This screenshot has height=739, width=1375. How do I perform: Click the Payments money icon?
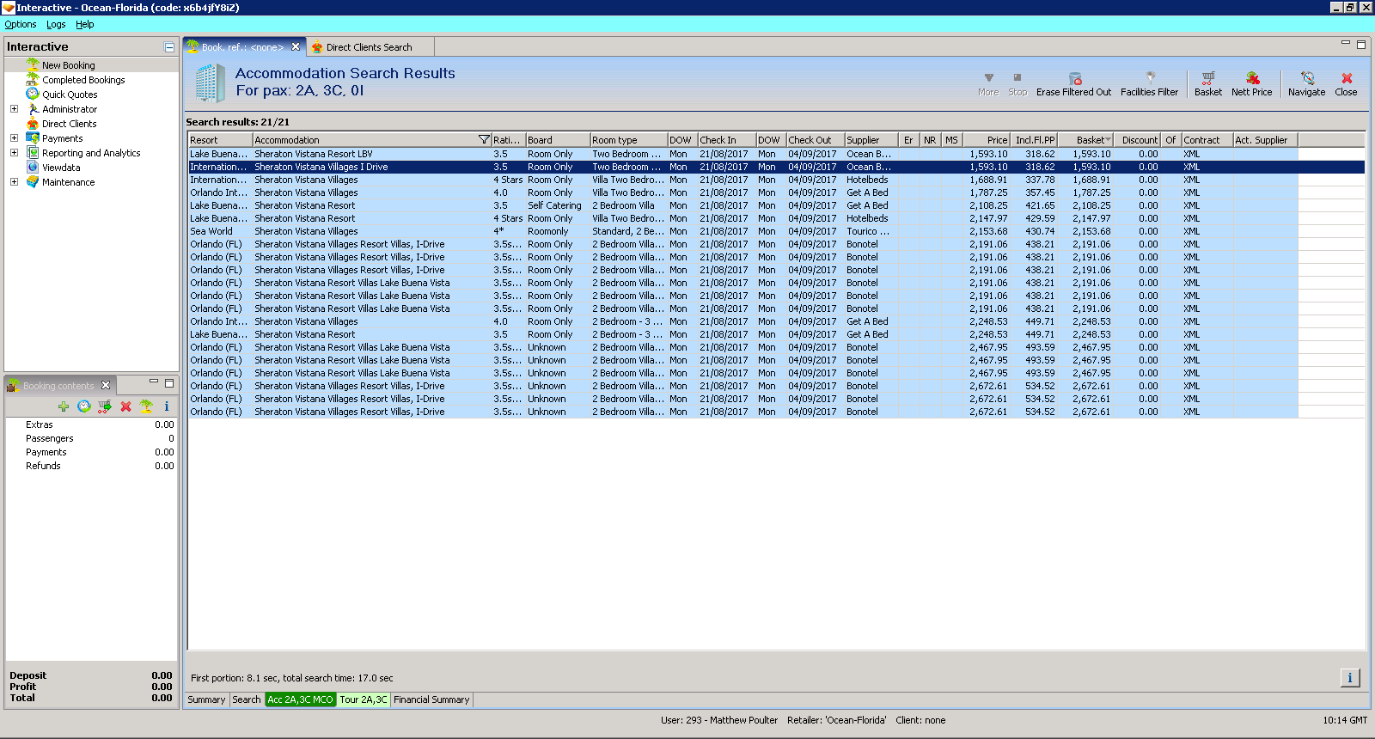click(33, 137)
